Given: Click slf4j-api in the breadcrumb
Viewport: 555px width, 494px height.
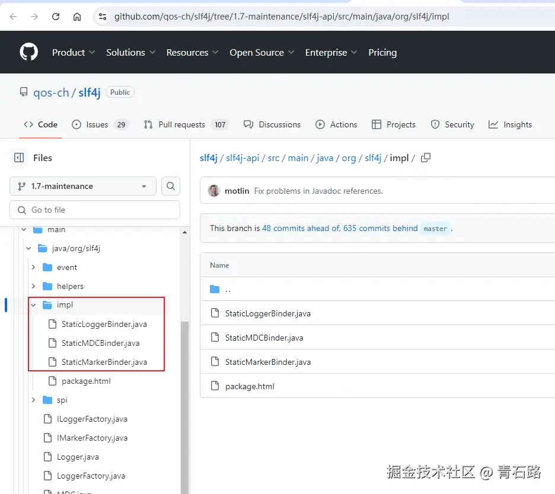Looking at the screenshot, I should click(243, 158).
